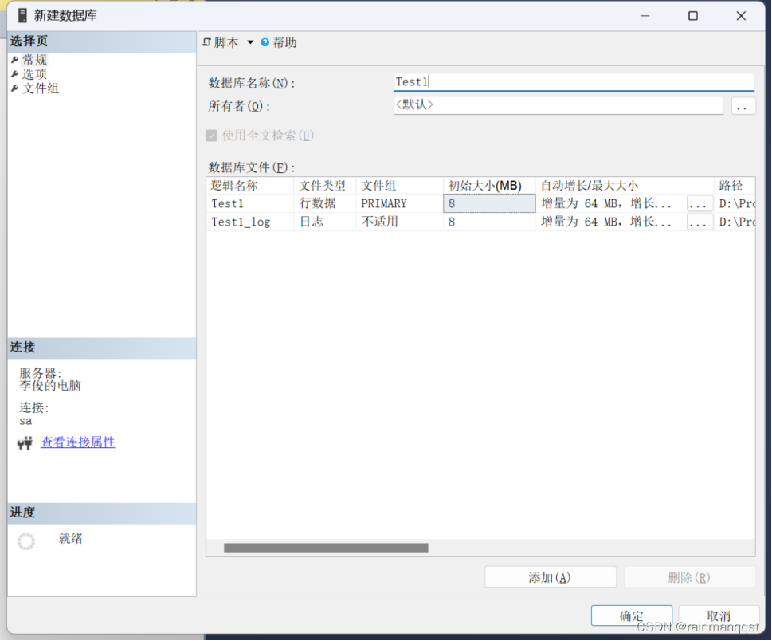Open 查看连接属性 link
Screen dimensions: 772x641
(78, 442)
